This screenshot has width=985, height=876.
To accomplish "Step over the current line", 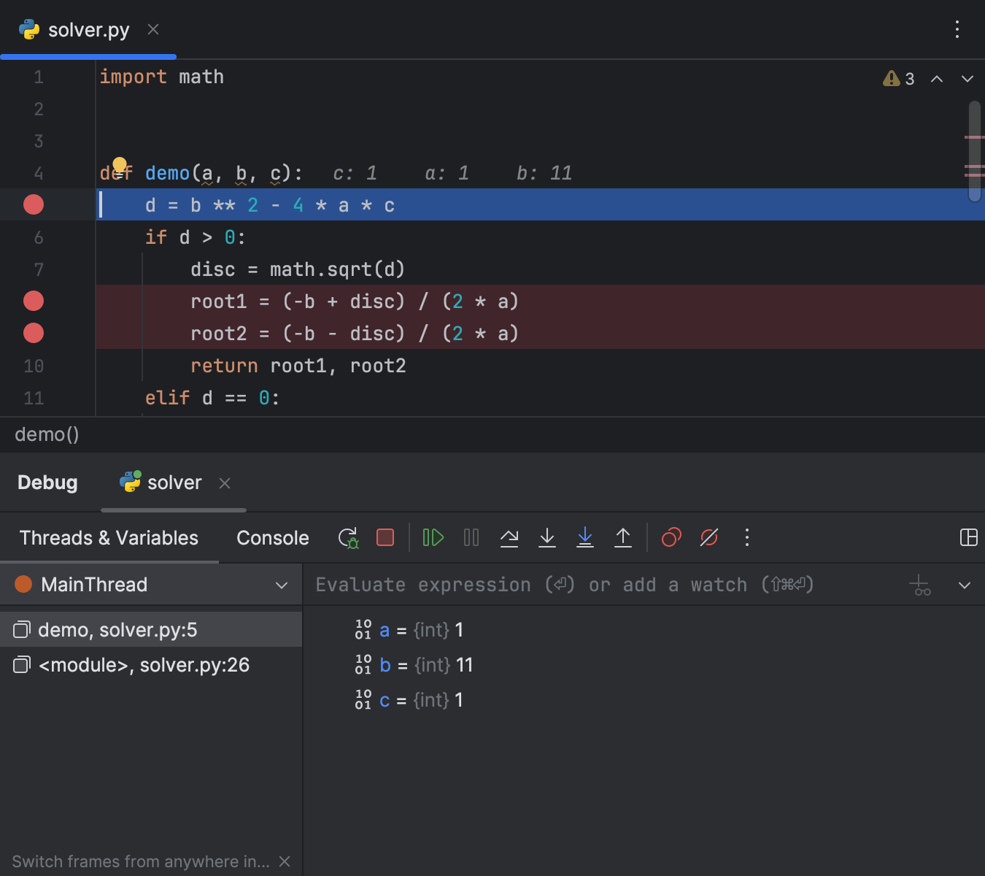I will coord(509,538).
